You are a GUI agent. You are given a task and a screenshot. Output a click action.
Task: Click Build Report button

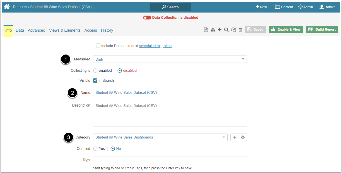pyautogui.click(x=322, y=29)
